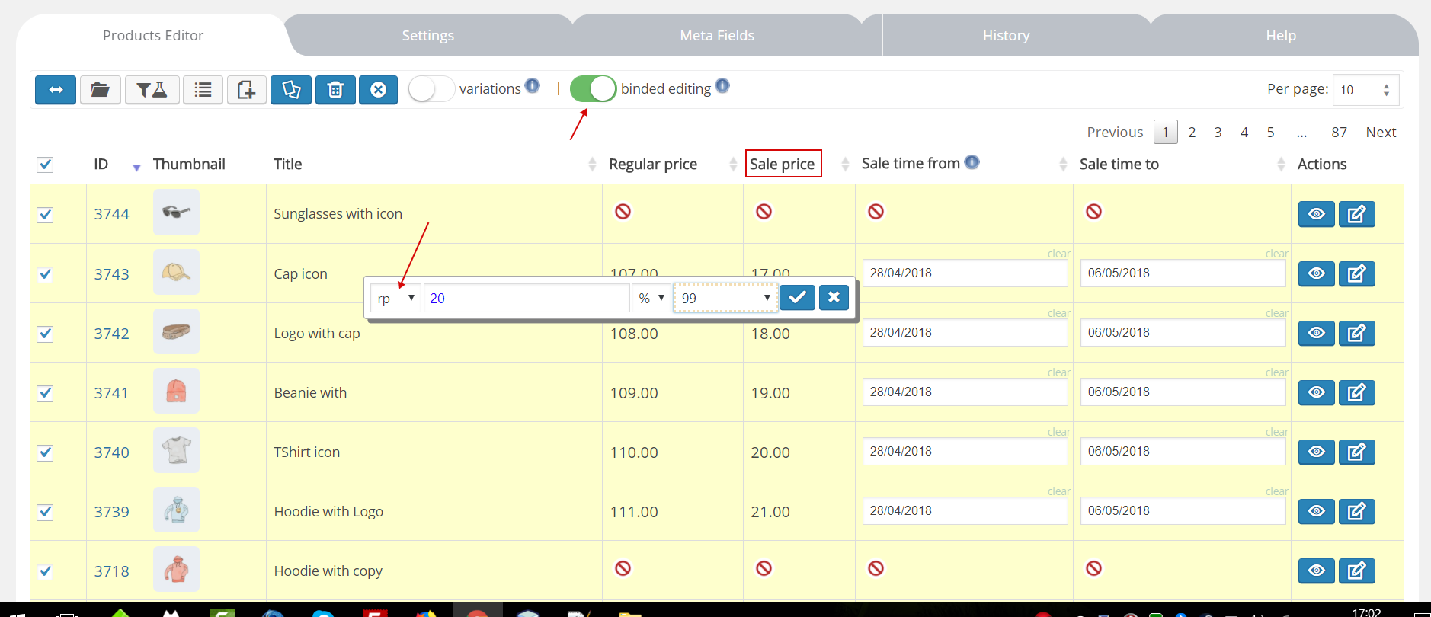Open the Settings tab
The image size is (1431, 617).
(x=427, y=35)
